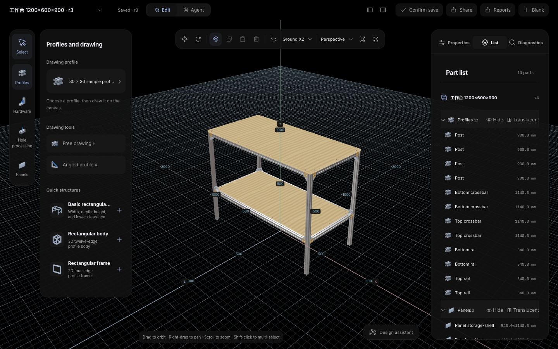Select the Select tool in the sidebar

[22, 46]
